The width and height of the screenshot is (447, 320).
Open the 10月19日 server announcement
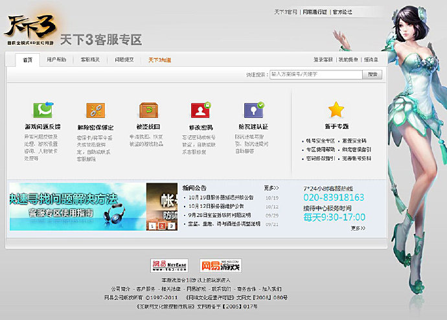click(221, 198)
